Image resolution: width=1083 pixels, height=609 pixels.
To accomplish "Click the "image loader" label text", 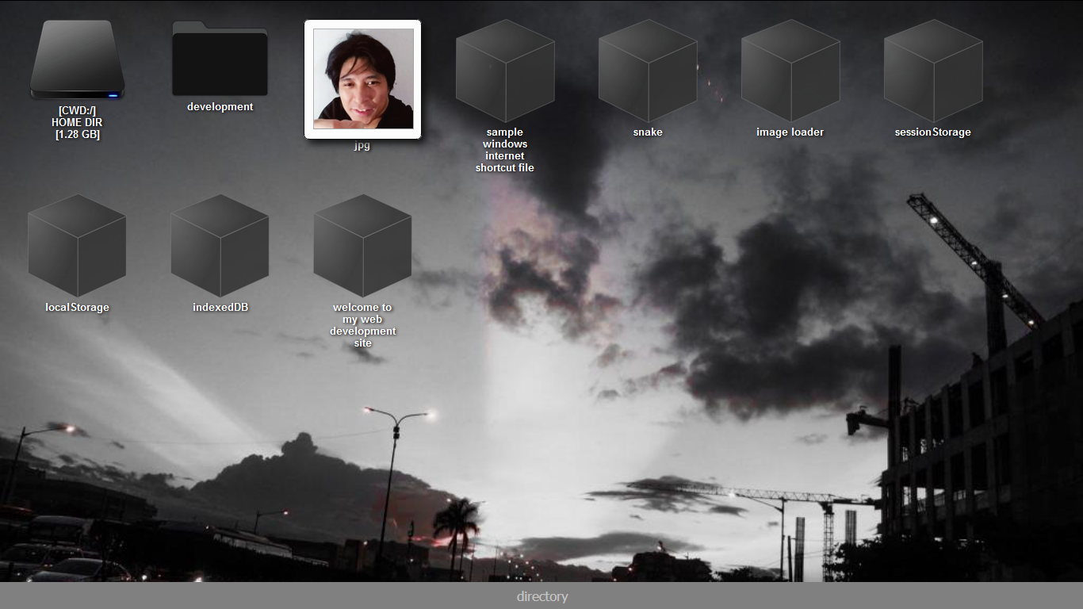I will [790, 132].
